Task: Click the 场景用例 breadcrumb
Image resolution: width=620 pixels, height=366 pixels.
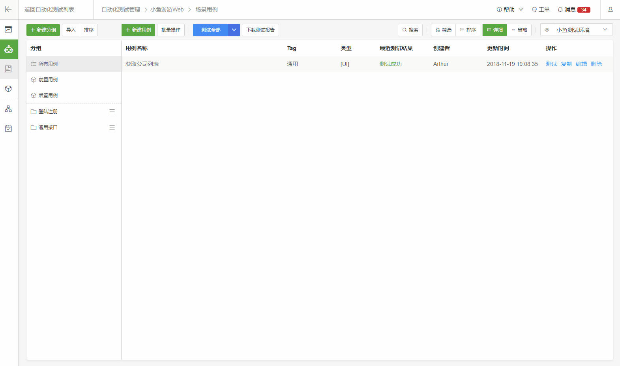Action: point(206,9)
